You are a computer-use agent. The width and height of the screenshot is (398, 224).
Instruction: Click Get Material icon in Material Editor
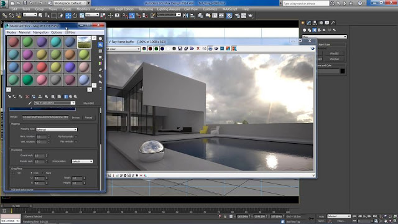pyautogui.click(x=9, y=97)
